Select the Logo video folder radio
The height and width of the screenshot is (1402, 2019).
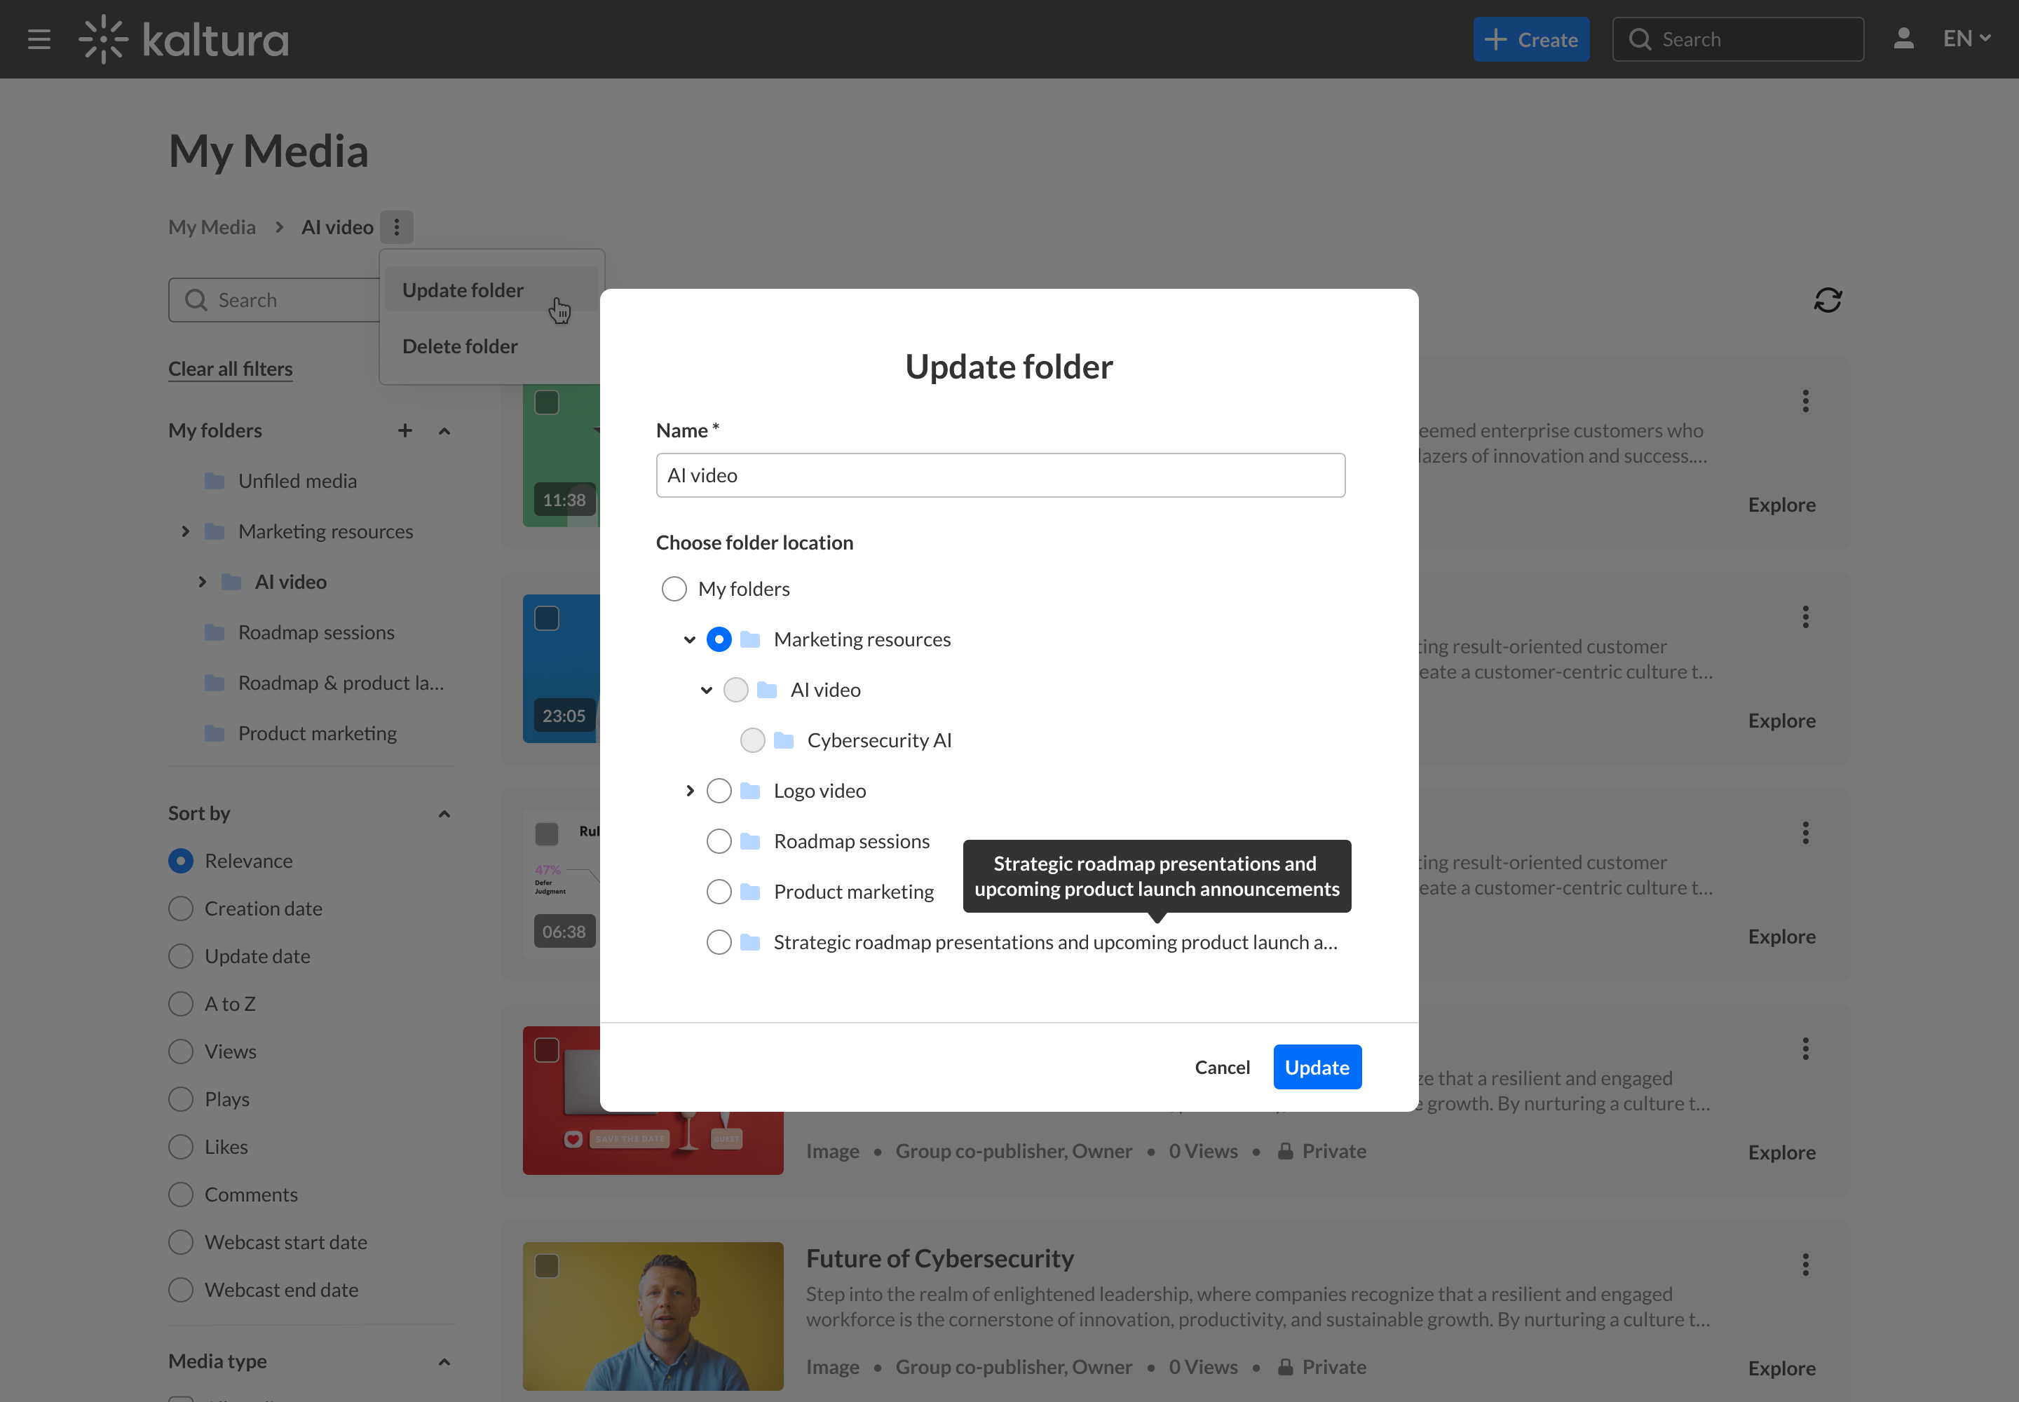tap(719, 791)
